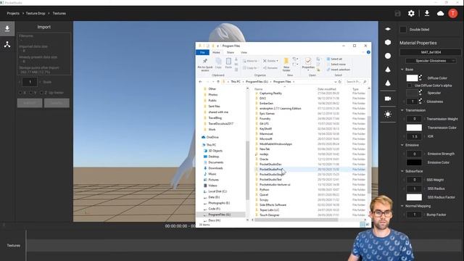464x261 pixels.
Task: Click Pin to Quick access in Explorer ribbon
Action: 204,65
